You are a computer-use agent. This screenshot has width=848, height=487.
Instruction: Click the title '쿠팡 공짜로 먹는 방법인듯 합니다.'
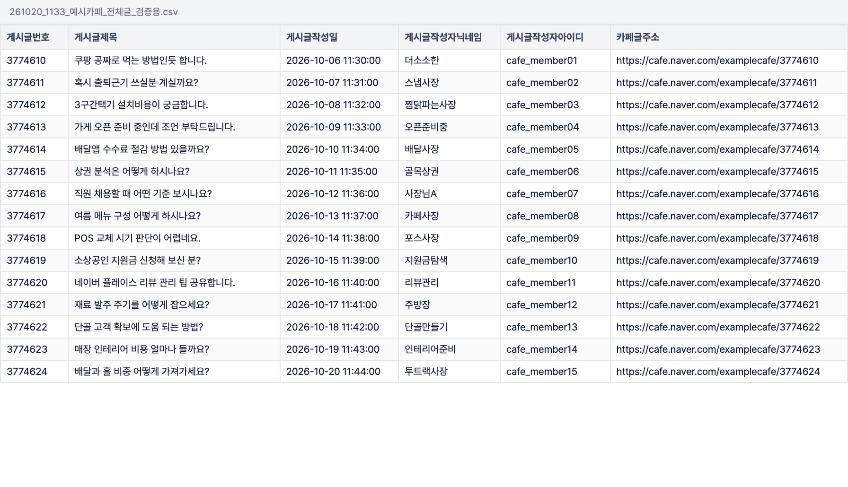pyautogui.click(x=141, y=61)
